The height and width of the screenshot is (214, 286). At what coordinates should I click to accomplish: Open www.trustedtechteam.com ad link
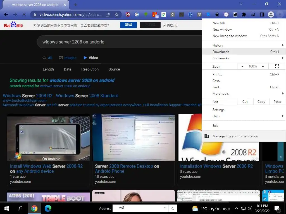click(25, 100)
